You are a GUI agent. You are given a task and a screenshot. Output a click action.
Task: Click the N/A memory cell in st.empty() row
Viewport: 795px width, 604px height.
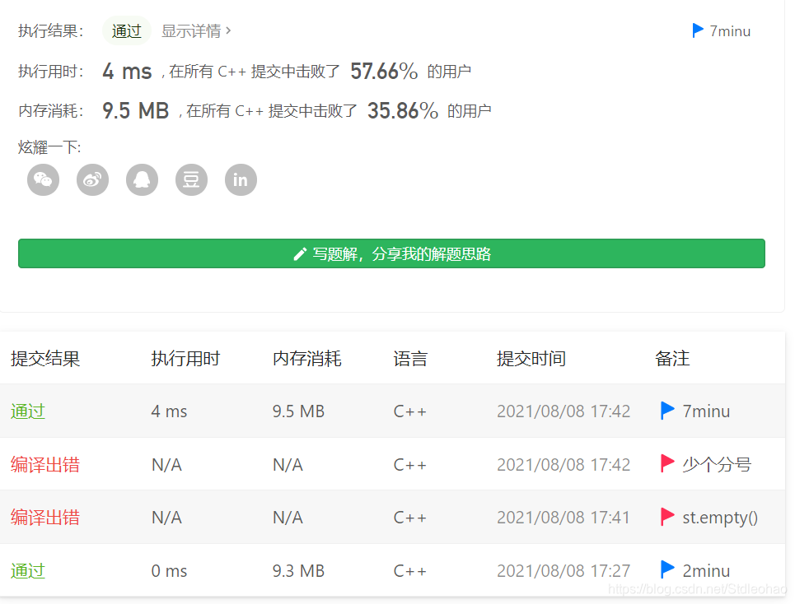288,518
